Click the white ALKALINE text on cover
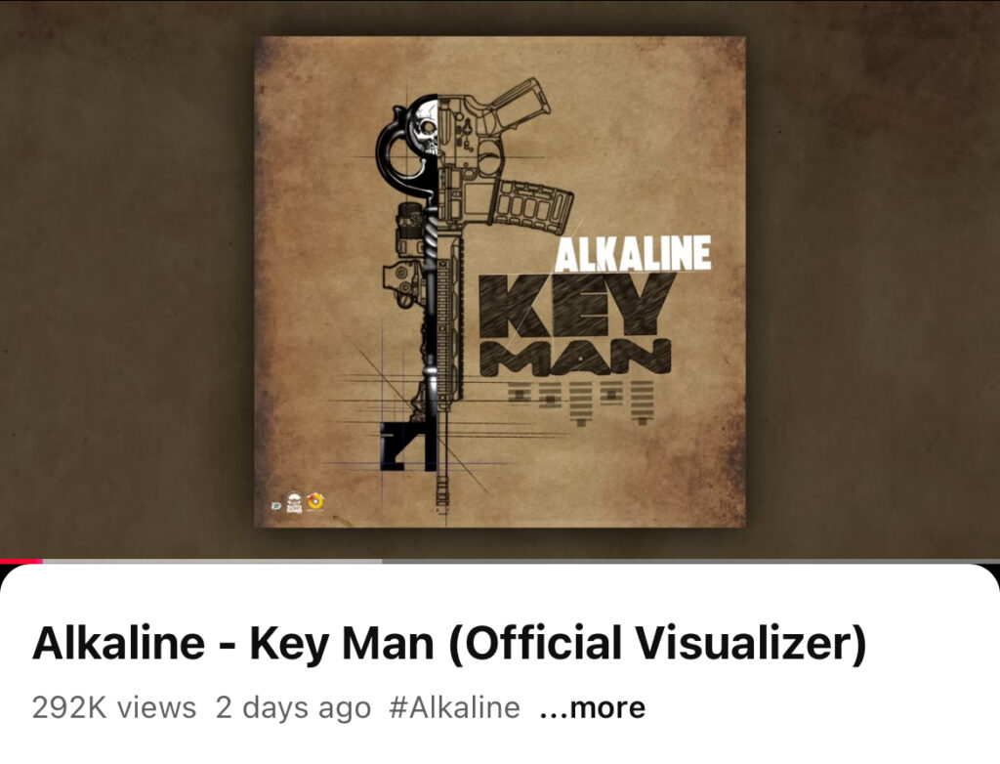Viewport: 1000px width, 764px height. 633,253
